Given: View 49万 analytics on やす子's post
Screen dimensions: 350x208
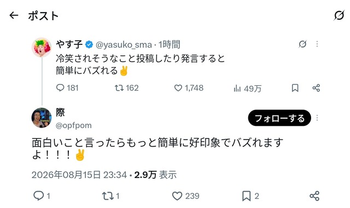Looking at the screenshot, I should coord(247,89).
